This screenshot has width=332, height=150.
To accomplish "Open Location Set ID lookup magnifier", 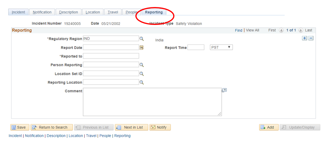I will point(142,74).
